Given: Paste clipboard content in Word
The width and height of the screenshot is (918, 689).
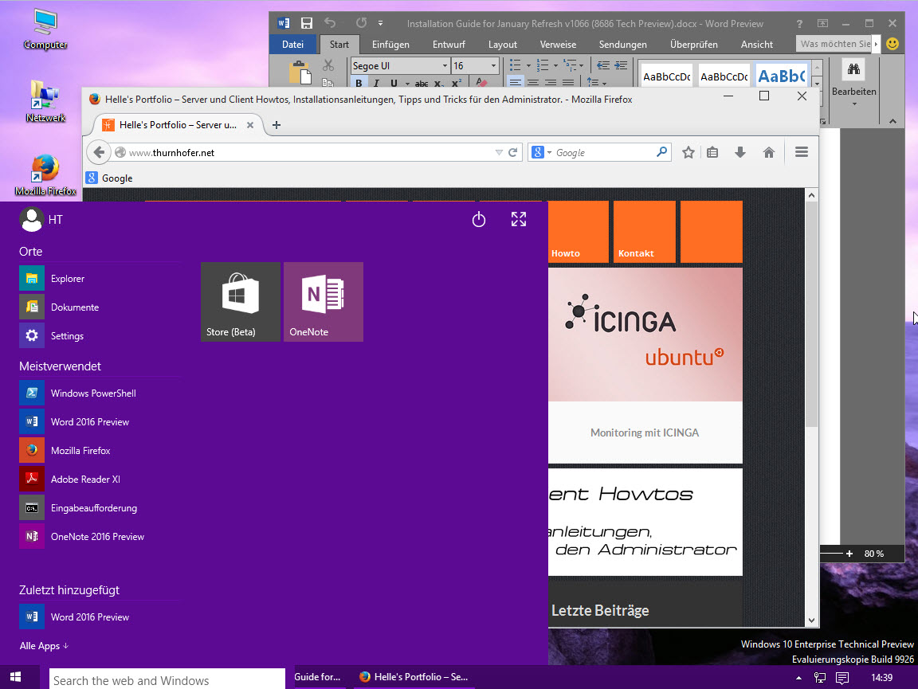Looking at the screenshot, I should 301,73.
